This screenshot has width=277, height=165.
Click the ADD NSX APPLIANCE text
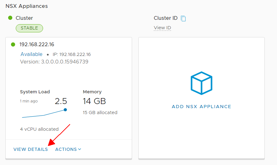pos(202,107)
